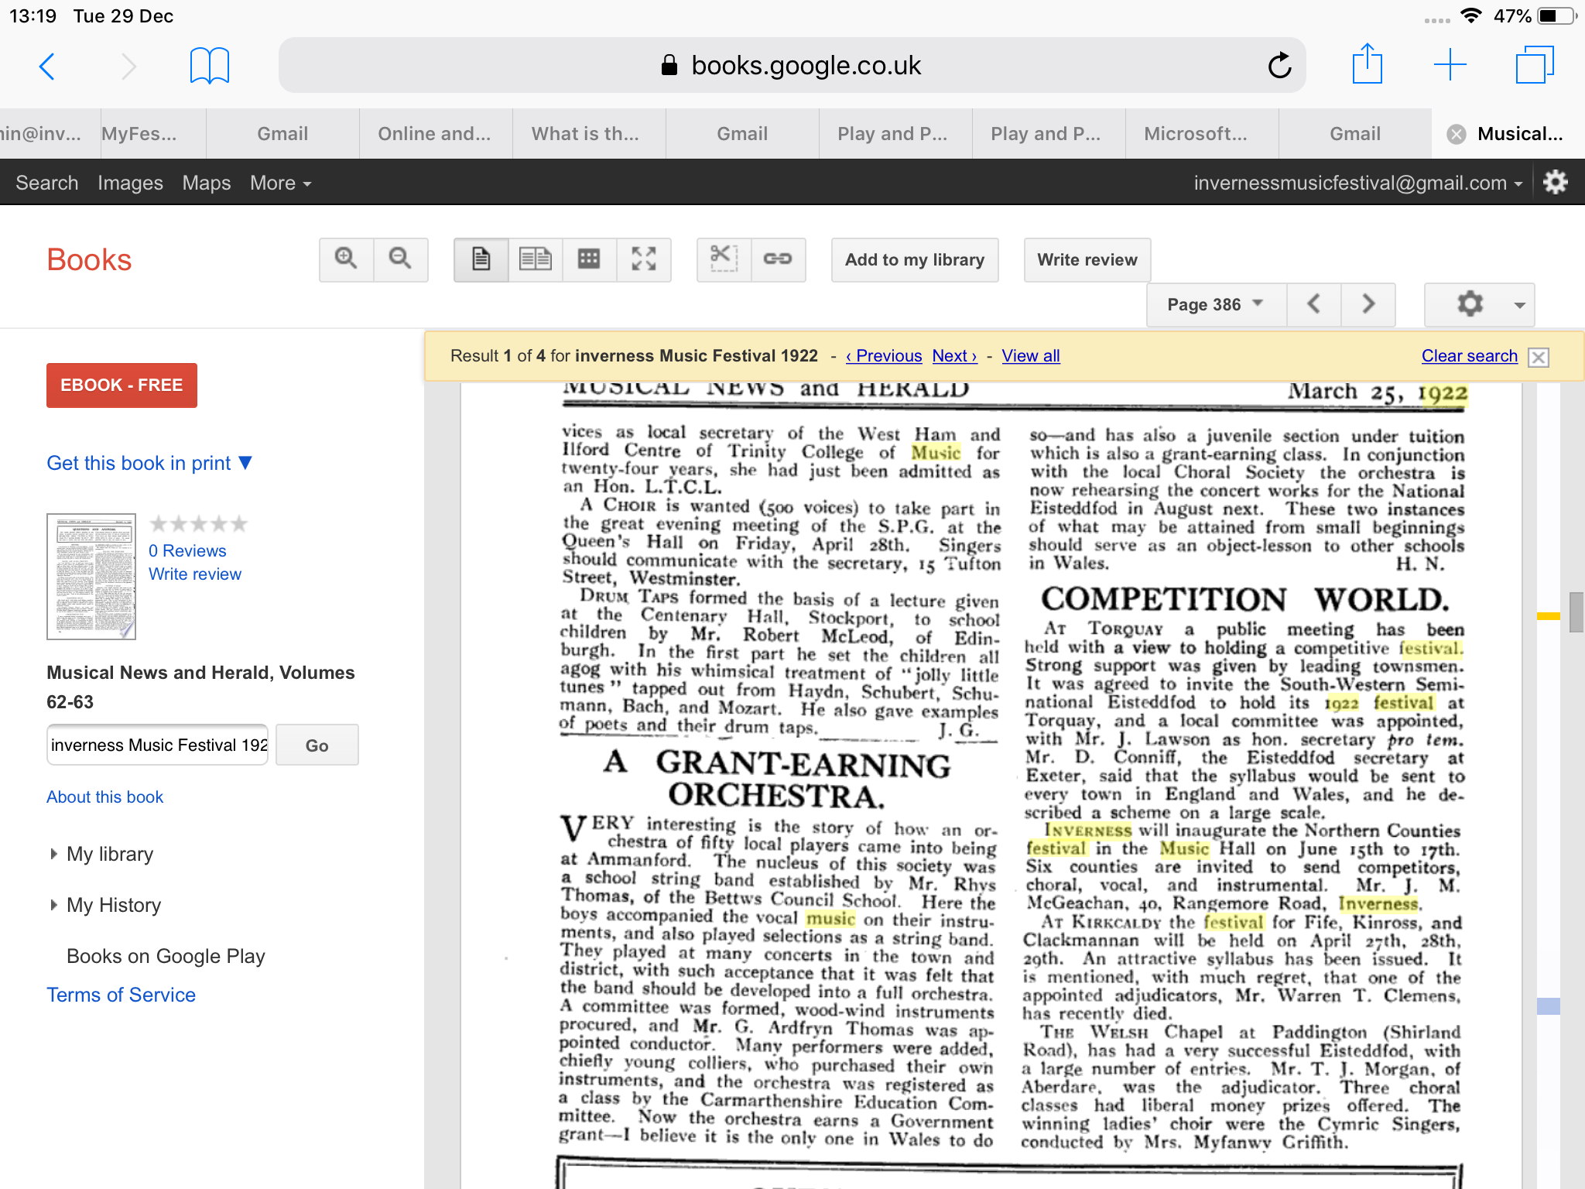Open Books on Google Play

166,957
